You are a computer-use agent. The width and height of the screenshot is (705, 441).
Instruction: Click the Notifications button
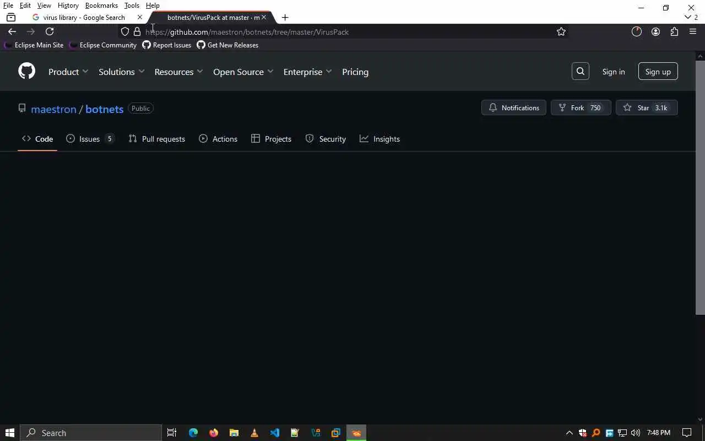click(514, 107)
